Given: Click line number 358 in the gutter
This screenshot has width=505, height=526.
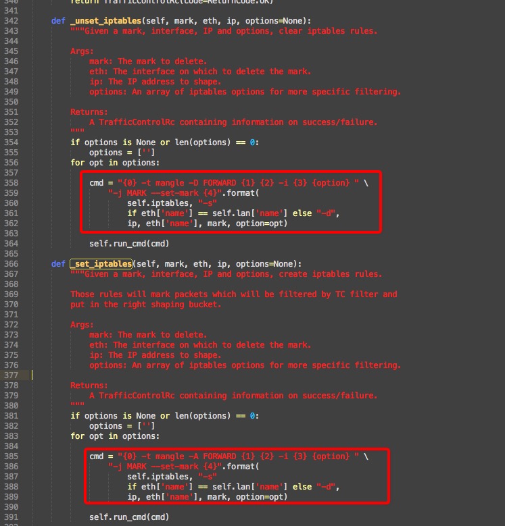Looking at the screenshot, I should pos(11,183).
